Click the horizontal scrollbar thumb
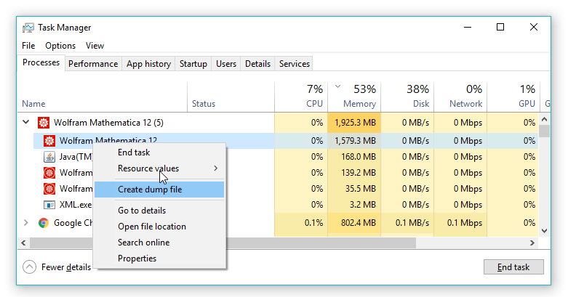 (223, 243)
